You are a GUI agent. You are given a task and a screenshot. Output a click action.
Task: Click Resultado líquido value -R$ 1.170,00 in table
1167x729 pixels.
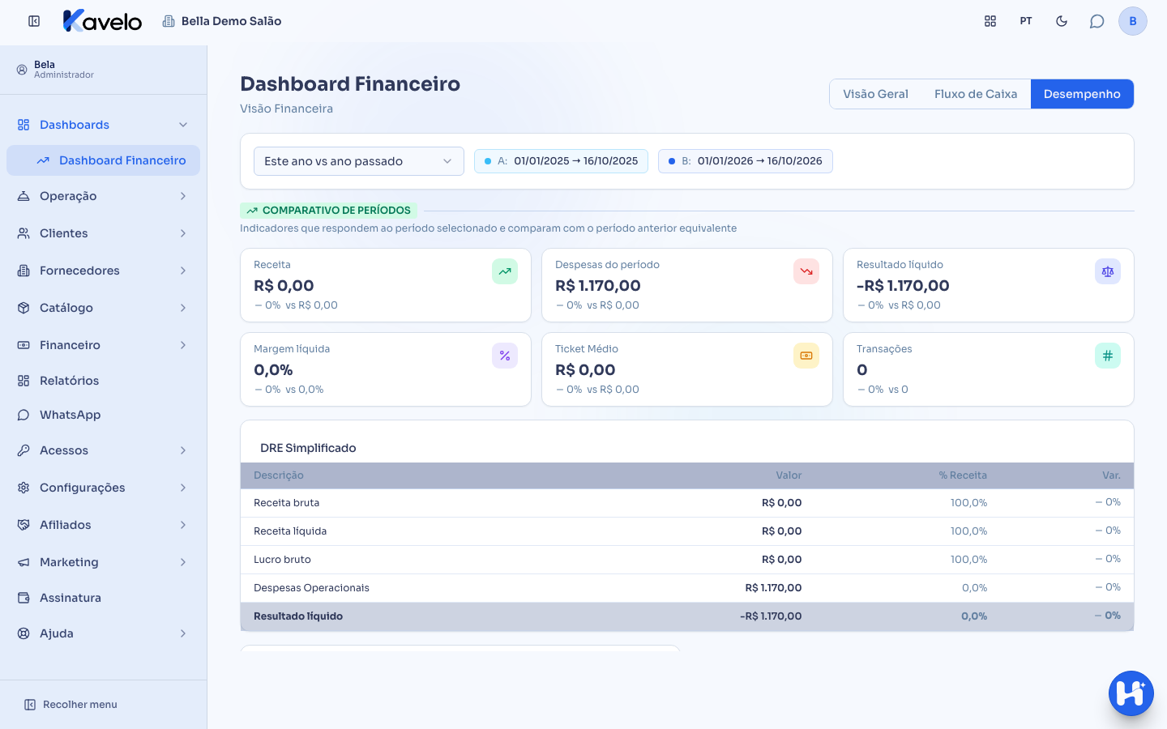pyautogui.click(x=771, y=616)
